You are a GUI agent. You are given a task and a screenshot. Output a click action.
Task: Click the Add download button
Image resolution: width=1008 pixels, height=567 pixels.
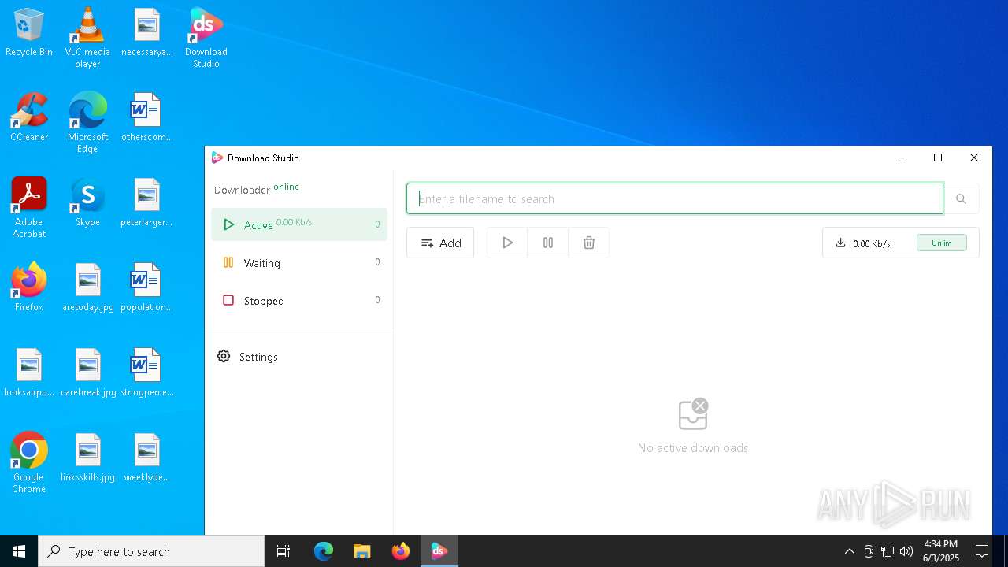click(440, 243)
